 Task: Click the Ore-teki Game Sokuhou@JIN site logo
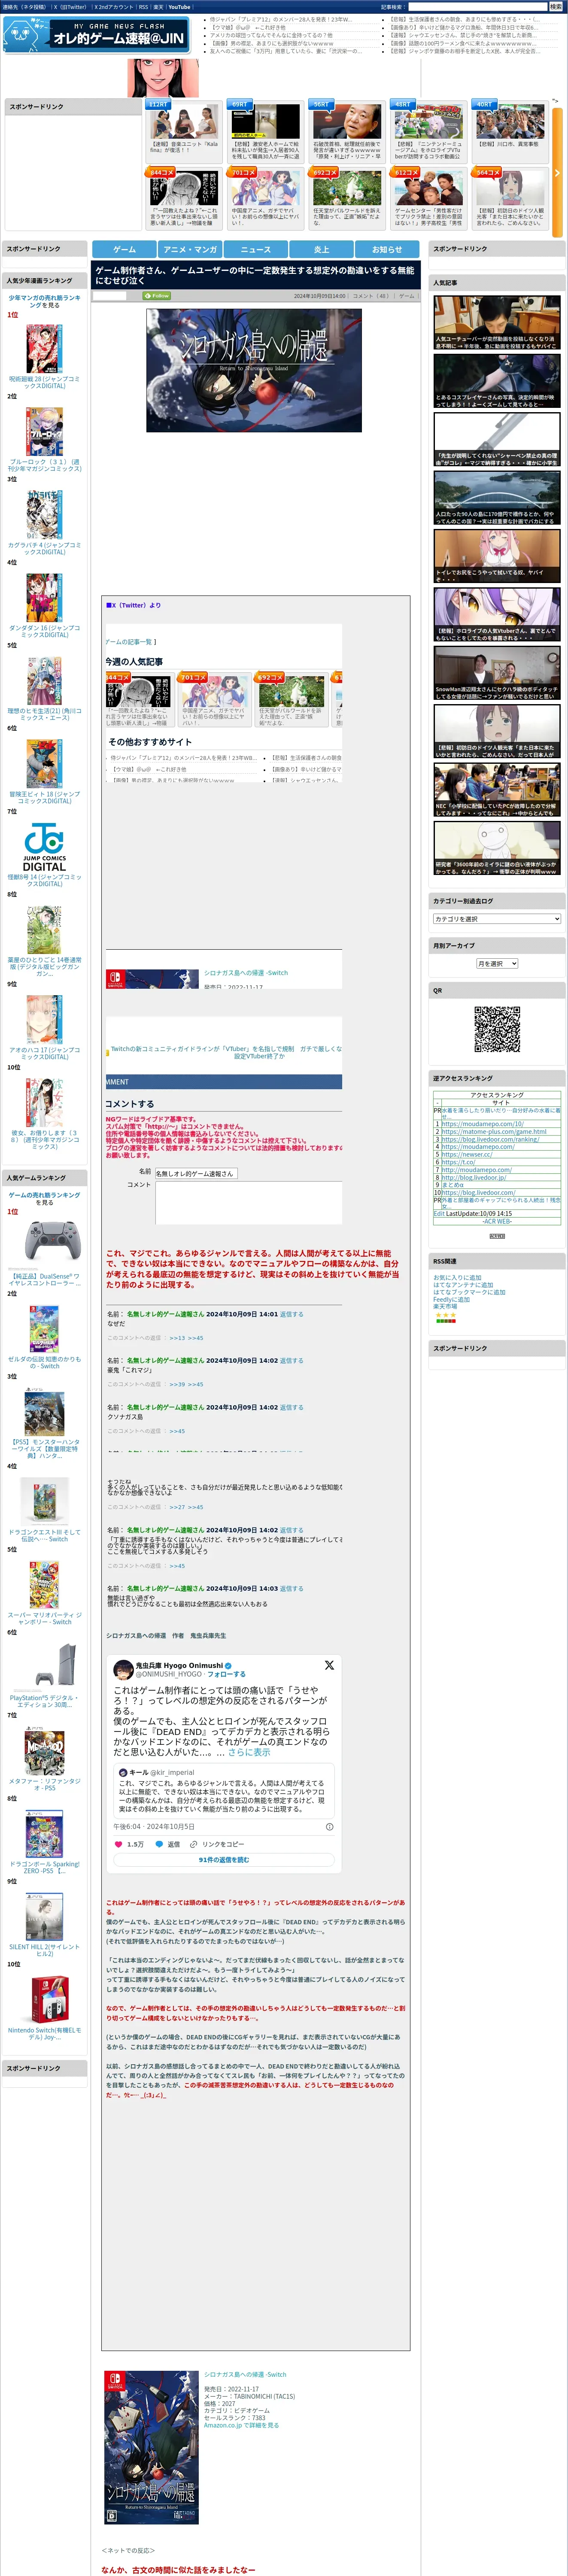click(97, 36)
